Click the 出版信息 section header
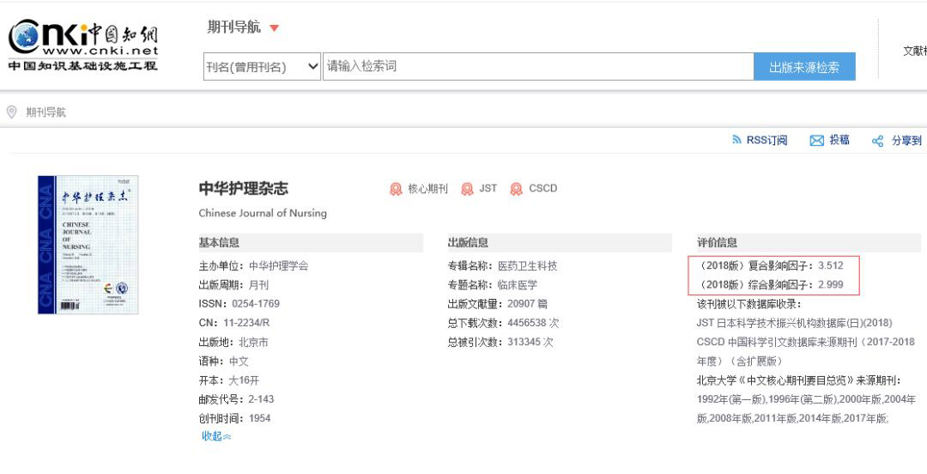The width and height of the screenshot is (927, 474). pos(560,243)
